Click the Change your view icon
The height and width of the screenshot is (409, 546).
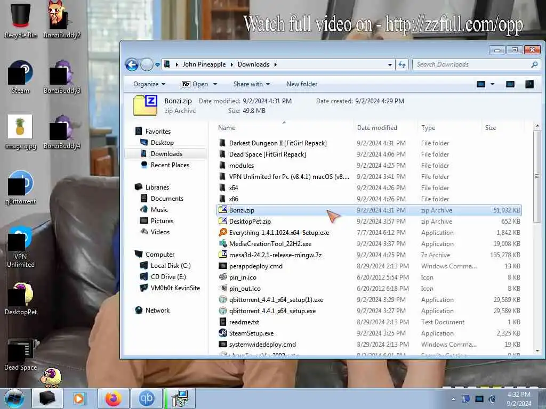[x=481, y=84]
